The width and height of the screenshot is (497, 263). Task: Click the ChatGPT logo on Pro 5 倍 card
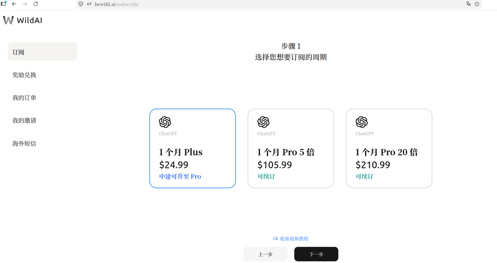tap(264, 122)
